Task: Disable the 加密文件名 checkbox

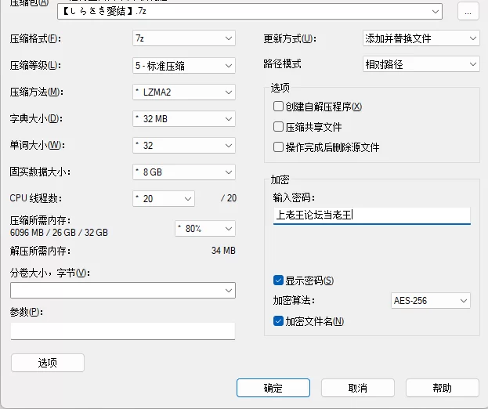Action: tap(278, 321)
